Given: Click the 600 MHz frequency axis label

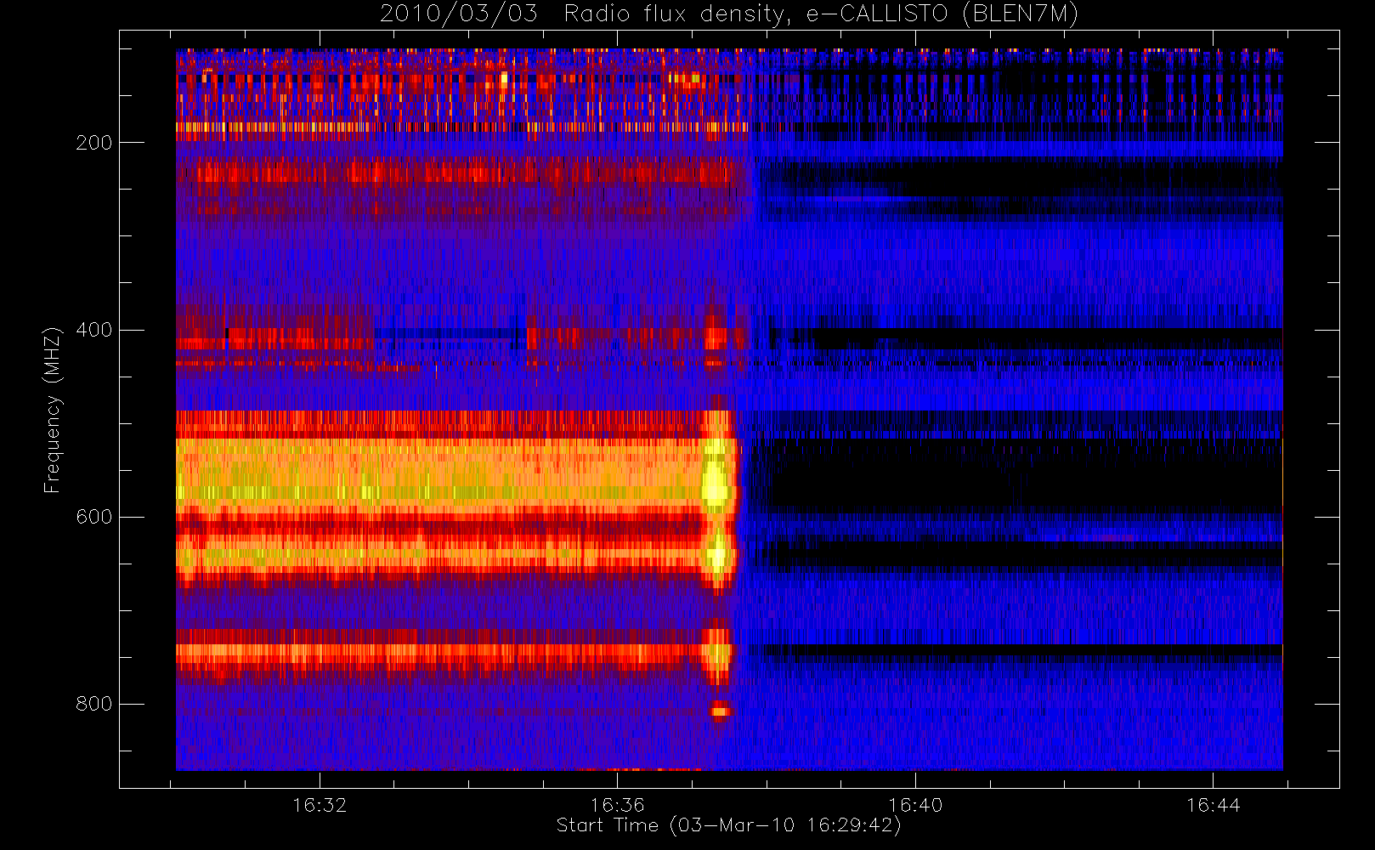Looking at the screenshot, I should (x=93, y=517).
